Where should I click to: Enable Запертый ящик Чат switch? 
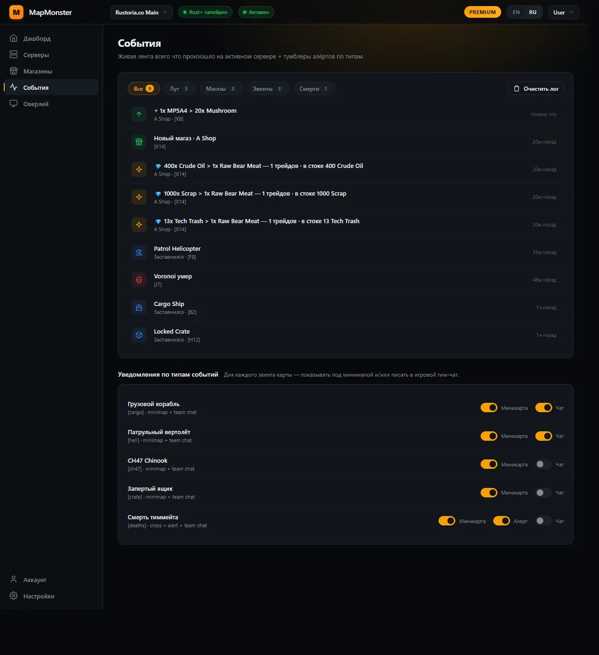(x=544, y=493)
